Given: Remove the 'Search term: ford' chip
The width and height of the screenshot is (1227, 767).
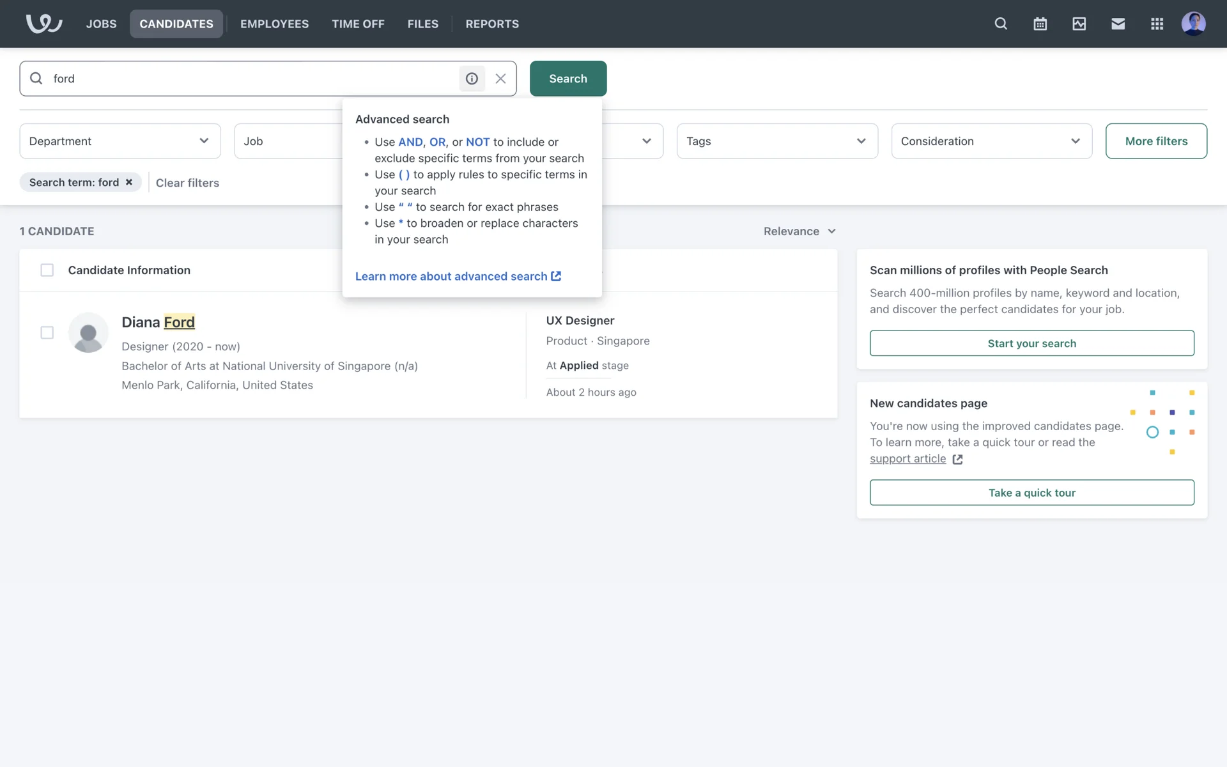Looking at the screenshot, I should (x=129, y=182).
